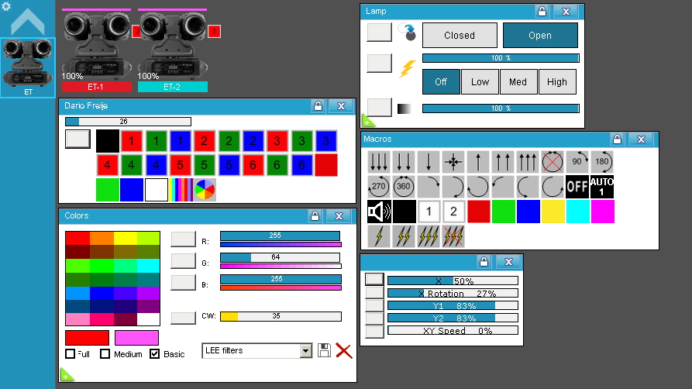Lock the Macros panel
The width and height of the screenshot is (692, 389).
tap(617, 139)
